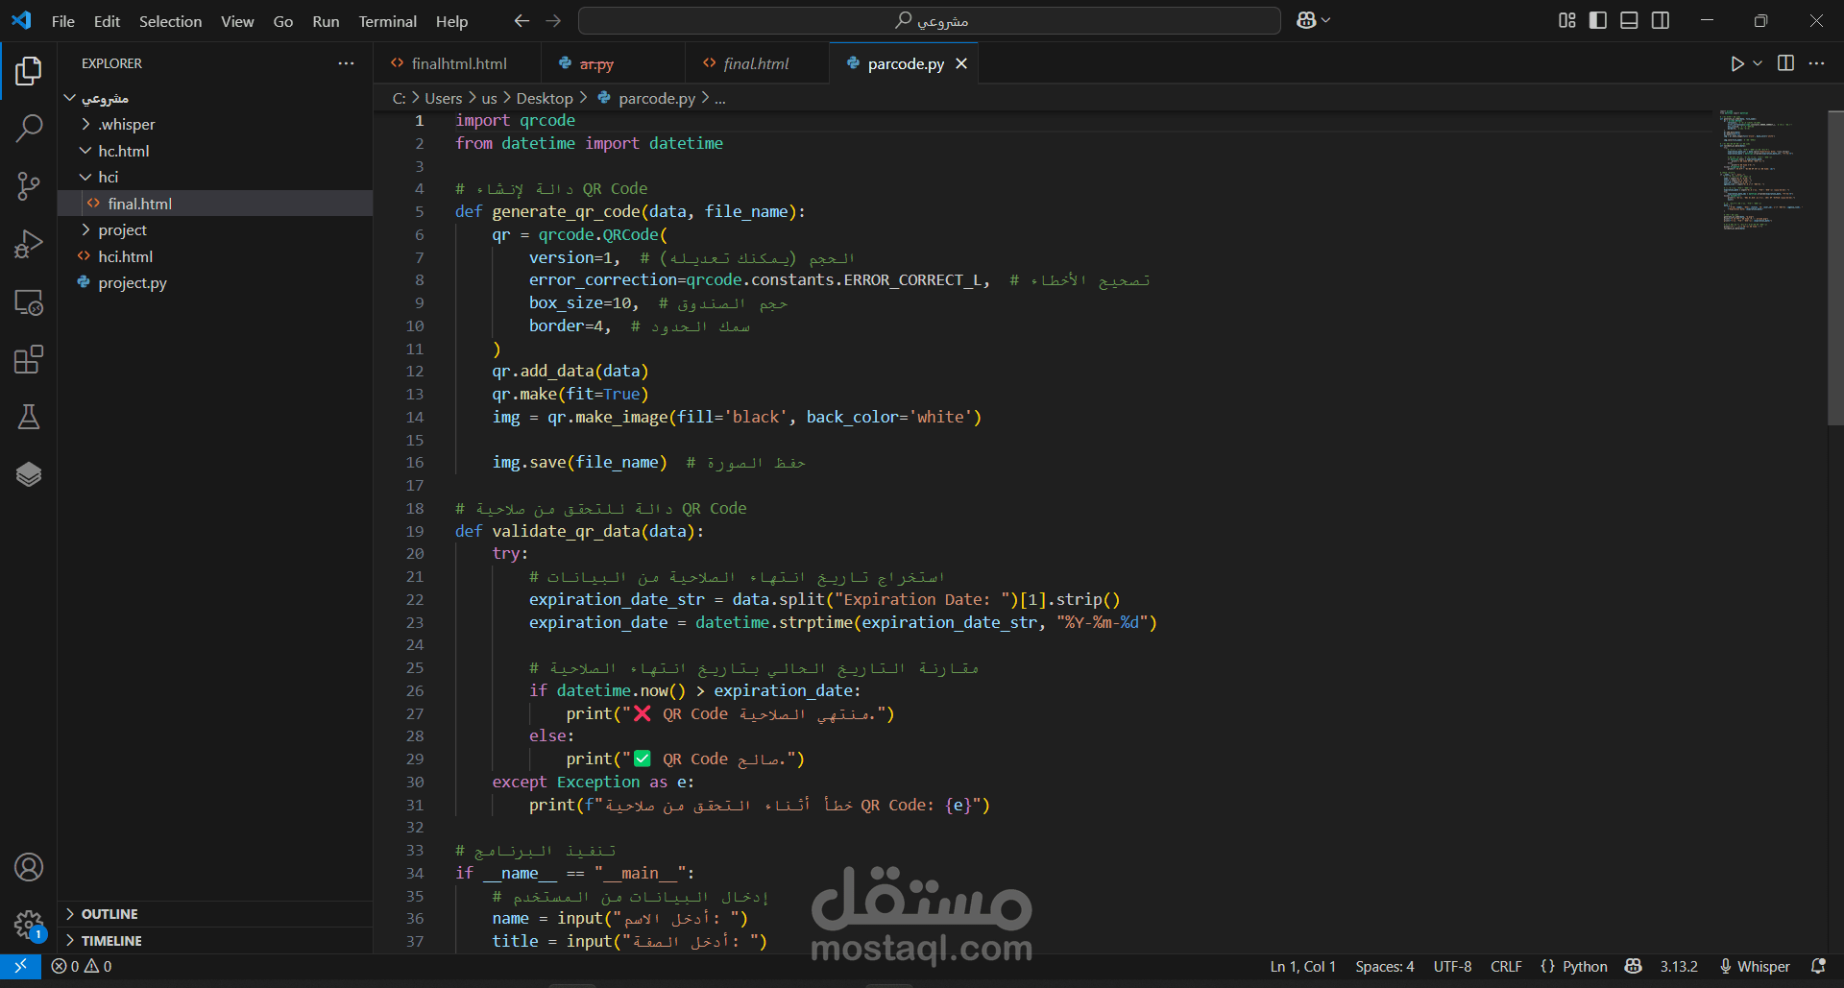Viewport: 1844px width, 988px height.
Task: Open final.html in the file tree
Action: [215, 204]
